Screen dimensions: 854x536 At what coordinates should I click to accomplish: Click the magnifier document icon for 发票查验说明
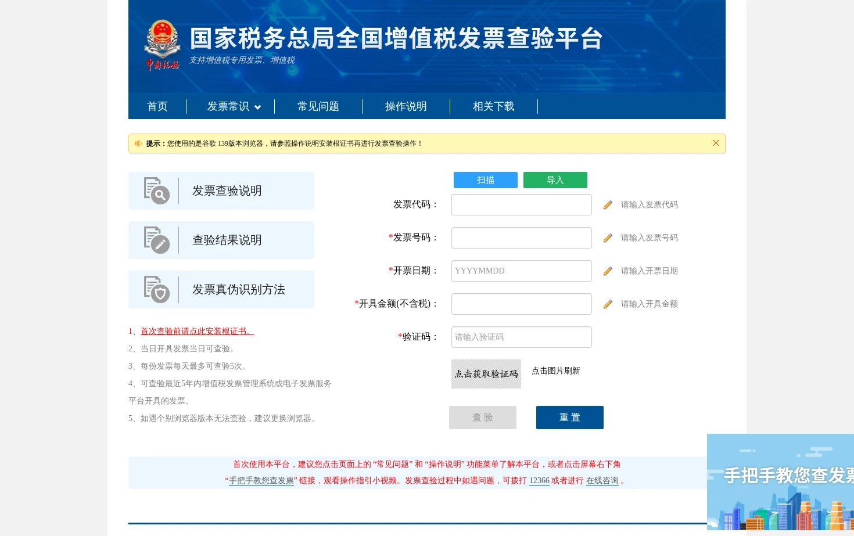tap(157, 191)
